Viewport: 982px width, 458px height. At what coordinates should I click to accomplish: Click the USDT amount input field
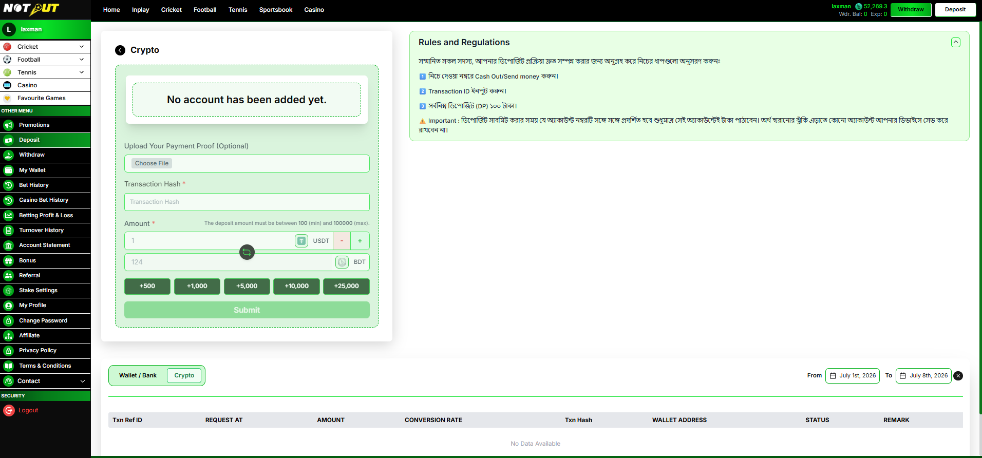point(210,241)
